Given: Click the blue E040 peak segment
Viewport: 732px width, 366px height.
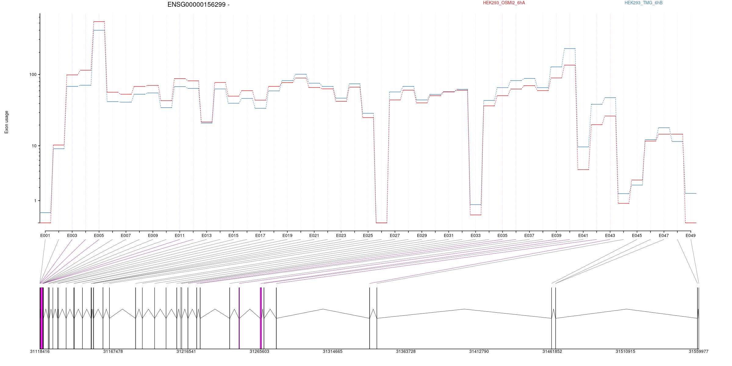Looking at the screenshot, I should coord(570,48).
